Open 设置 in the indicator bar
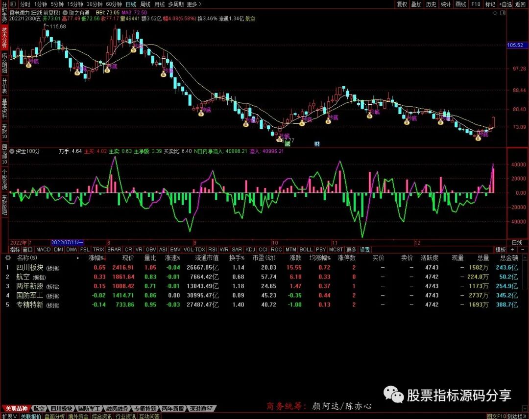This screenshot has width=529, height=419. pos(365,250)
